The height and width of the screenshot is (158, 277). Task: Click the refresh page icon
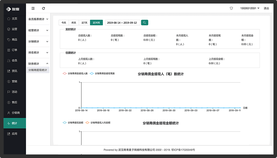[x=43, y=8]
